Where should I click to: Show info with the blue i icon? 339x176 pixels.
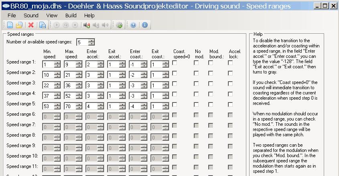[x=145, y=25]
